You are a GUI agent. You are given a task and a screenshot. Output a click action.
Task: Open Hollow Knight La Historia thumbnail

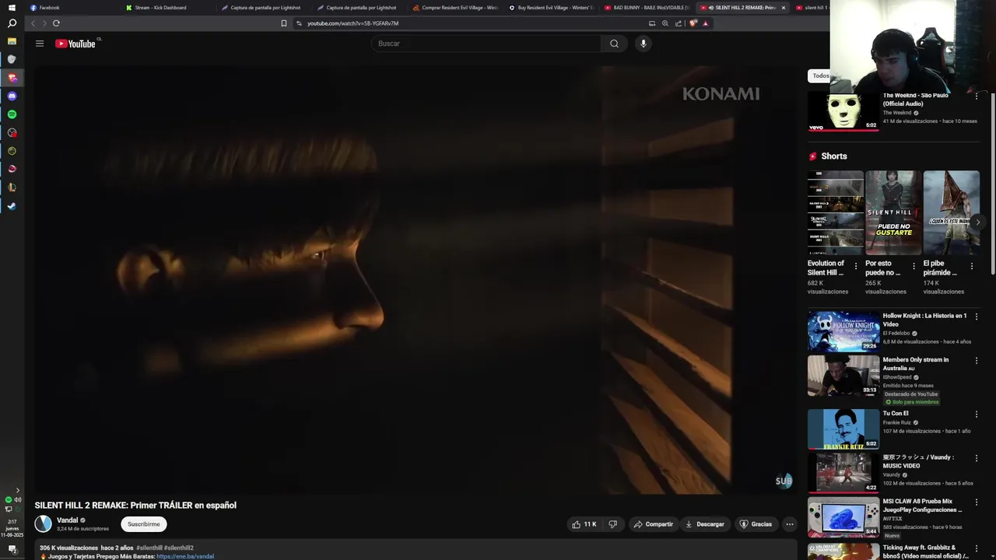pyautogui.click(x=843, y=331)
